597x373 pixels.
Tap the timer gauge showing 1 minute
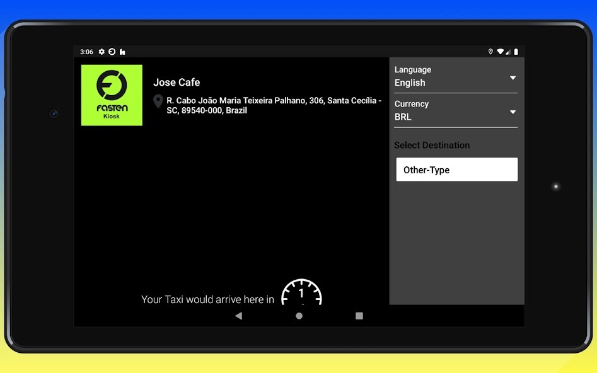tap(301, 294)
